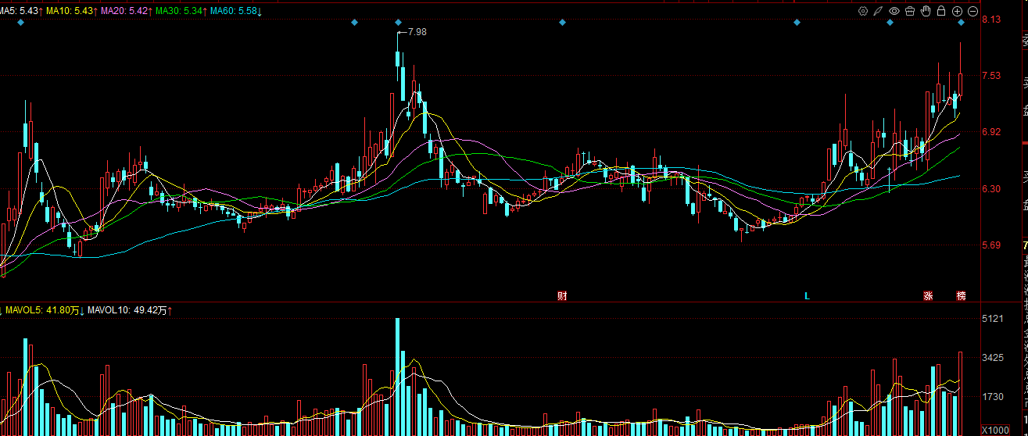Click the 财 event marker
Viewport: 1028px width, 436px height.
click(562, 295)
